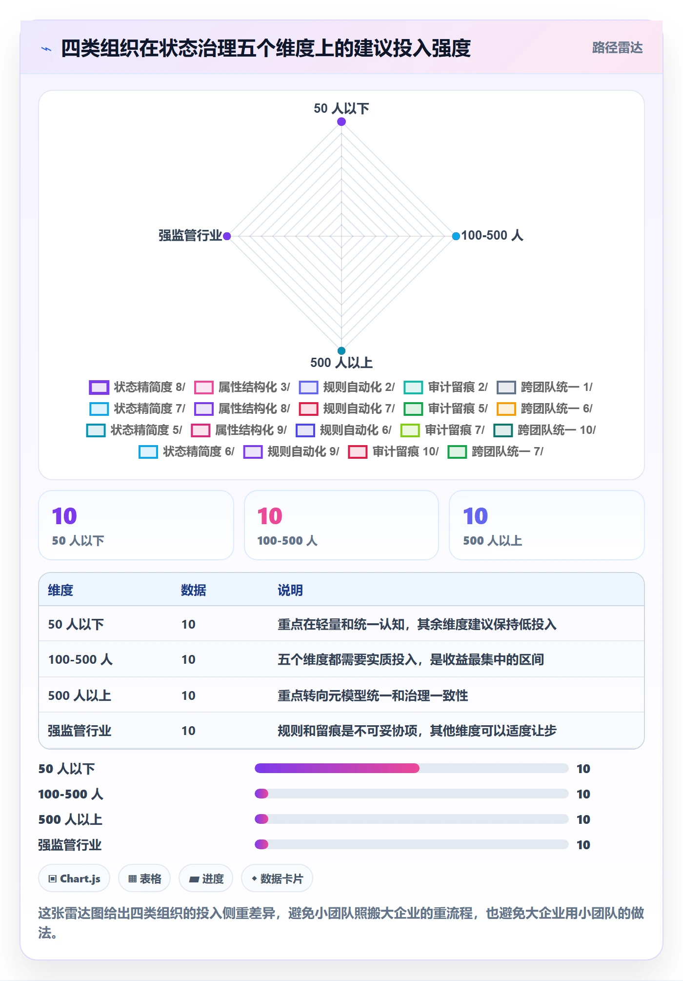Toggle legend item 审计留痕 2/
Viewport: 683px width, 981px height.
[445, 388]
